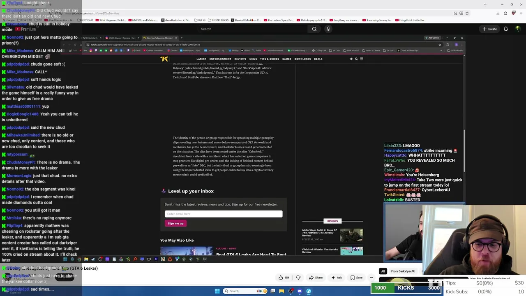Open Fields of Mistria review link
The height and width of the screenshot is (296, 526).
coord(320,250)
